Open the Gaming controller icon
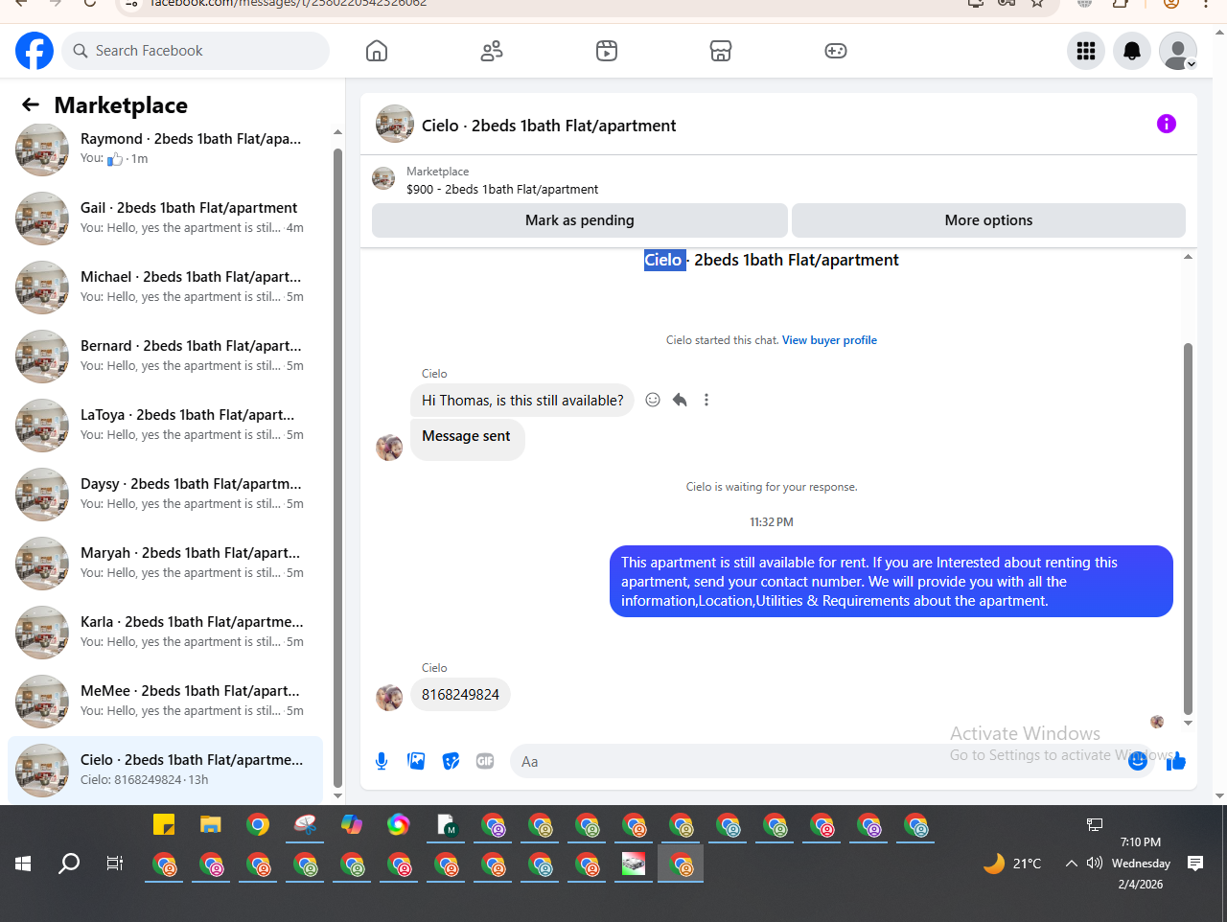 coord(836,51)
